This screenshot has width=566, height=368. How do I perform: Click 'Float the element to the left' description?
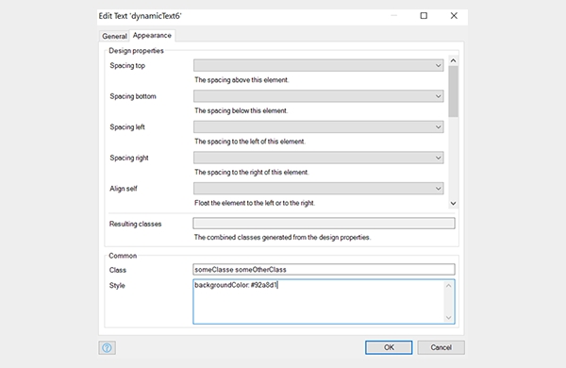(x=255, y=203)
